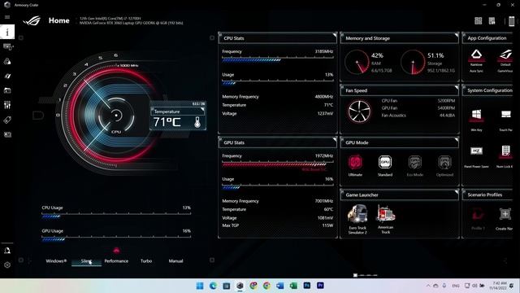520x293 pixels.
Task: Open the Game Library sidebar icon
Action: tap(7, 90)
